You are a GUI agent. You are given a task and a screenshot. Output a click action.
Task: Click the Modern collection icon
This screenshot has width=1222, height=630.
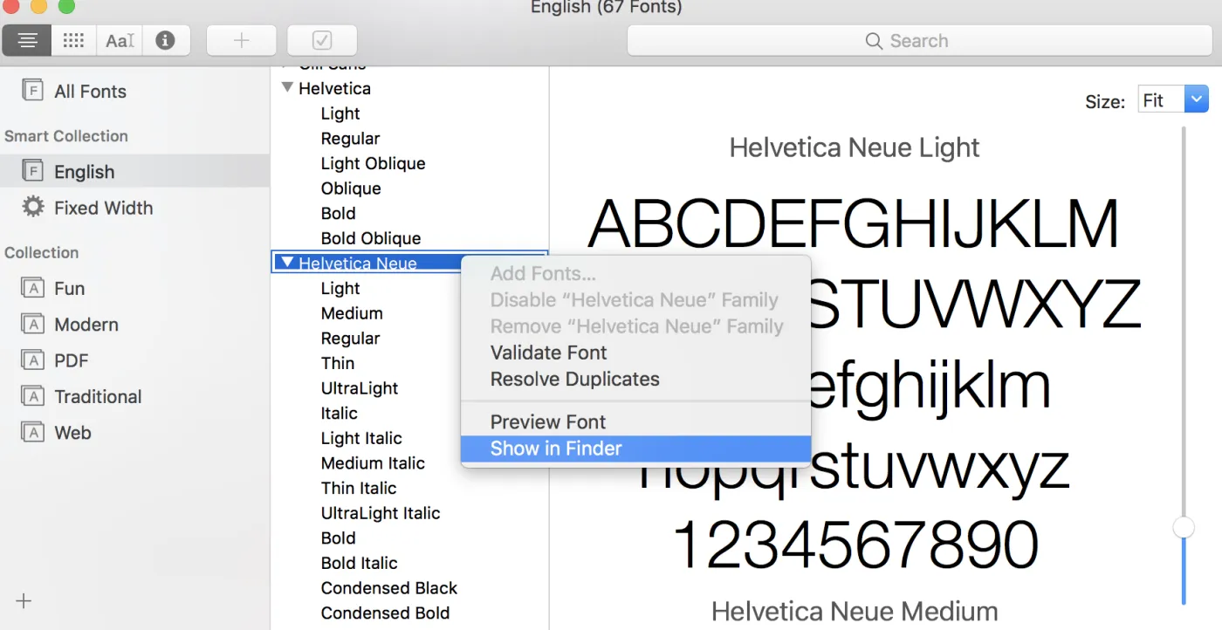tap(32, 325)
